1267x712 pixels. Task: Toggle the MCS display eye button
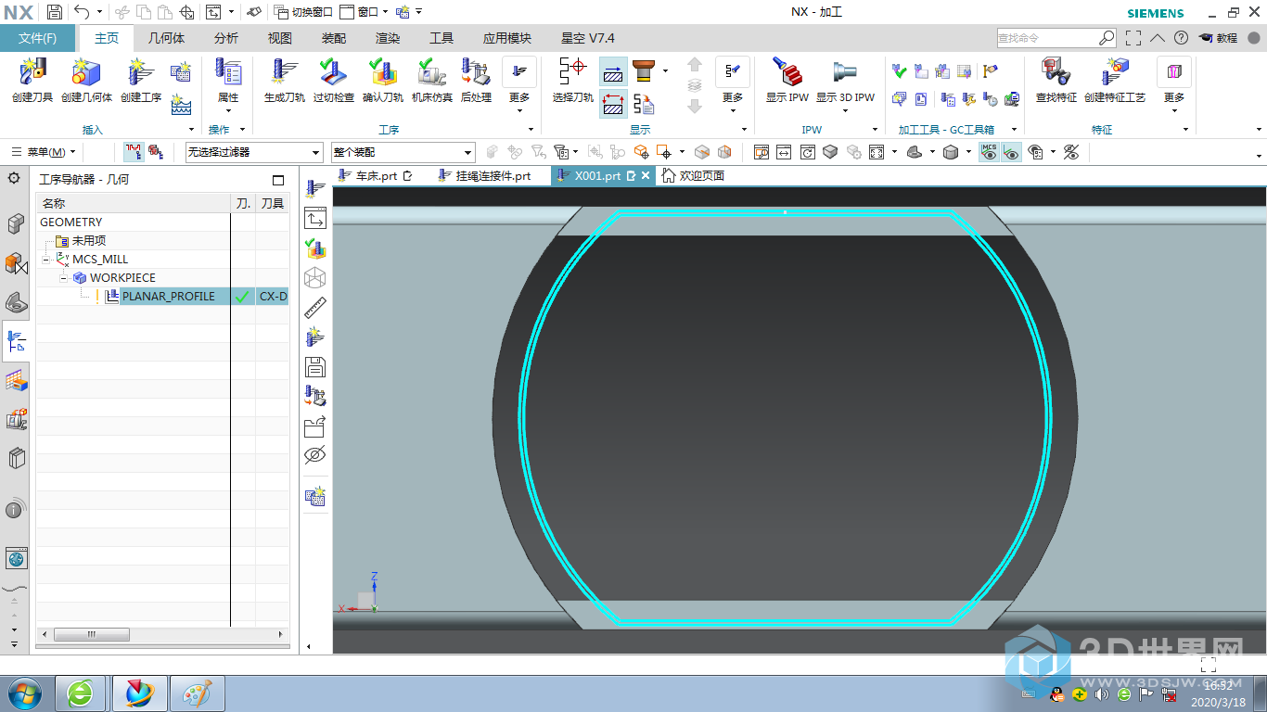(x=989, y=152)
